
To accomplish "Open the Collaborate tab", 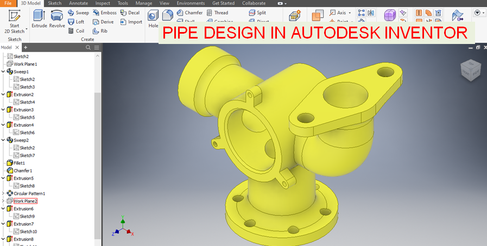I will pyautogui.click(x=254, y=3).
